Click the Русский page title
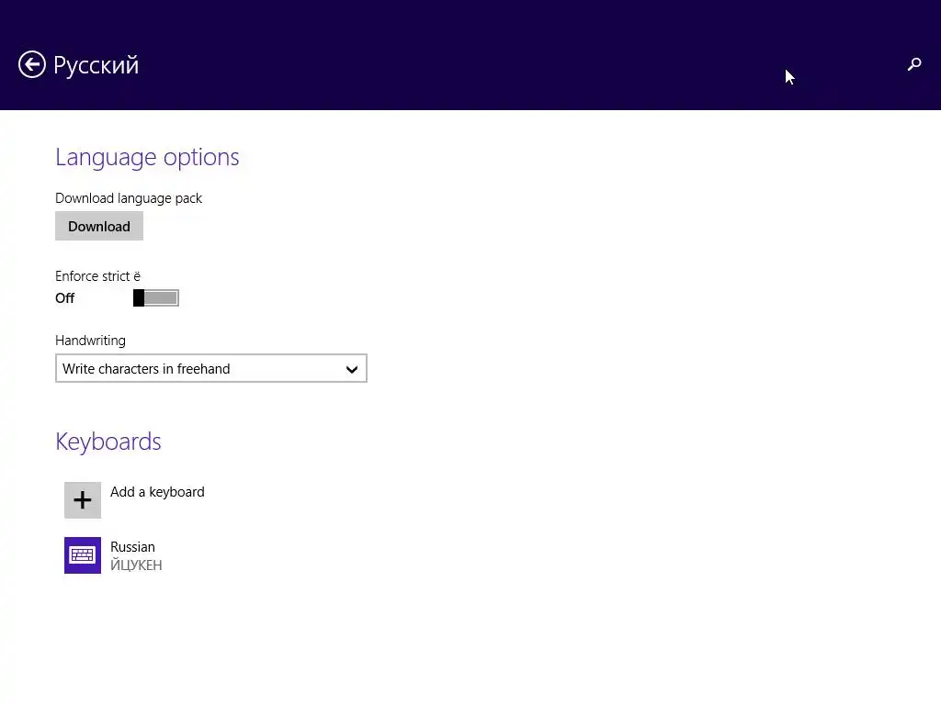The height and width of the screenshot is (705, 941). 96,65
